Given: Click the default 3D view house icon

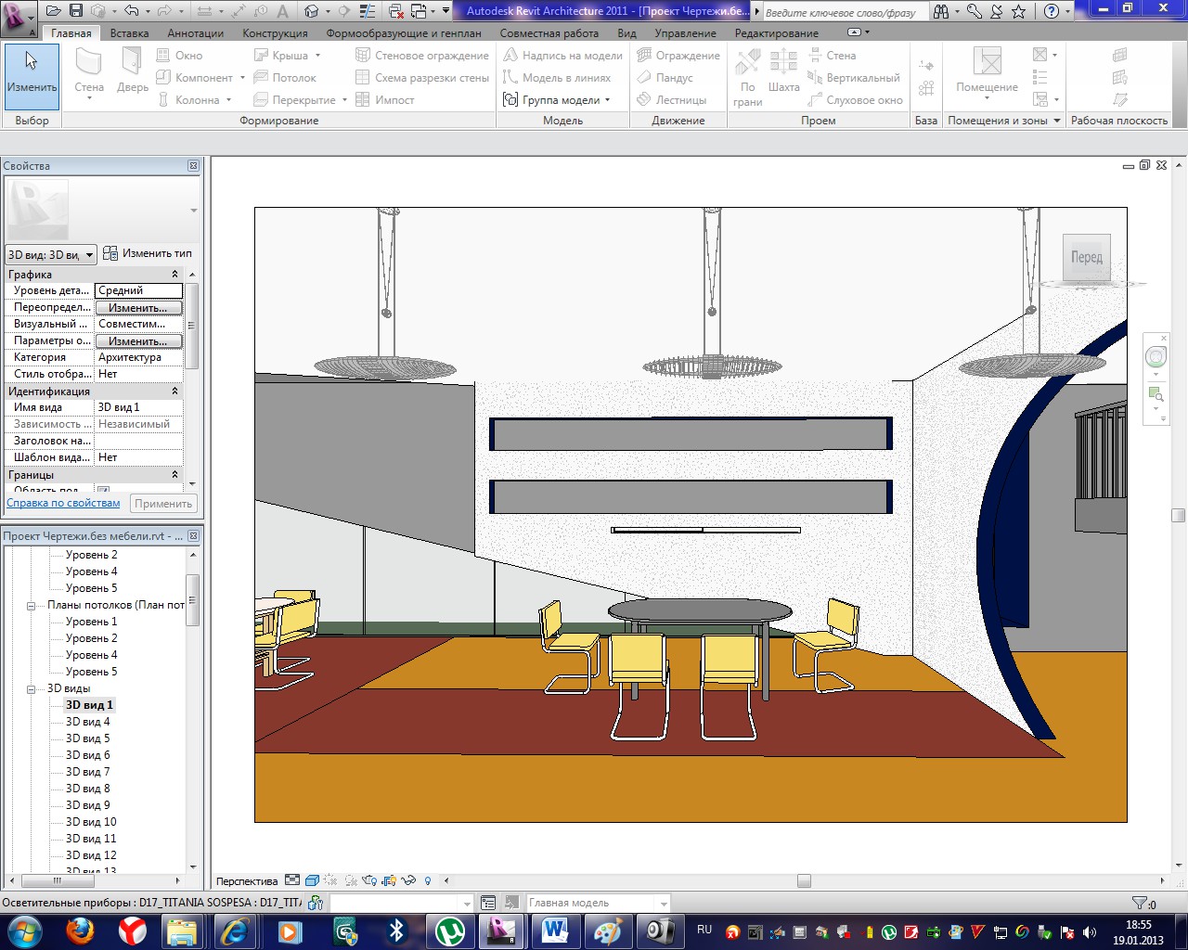Looking at the screenshot, I should pos(312,11).
